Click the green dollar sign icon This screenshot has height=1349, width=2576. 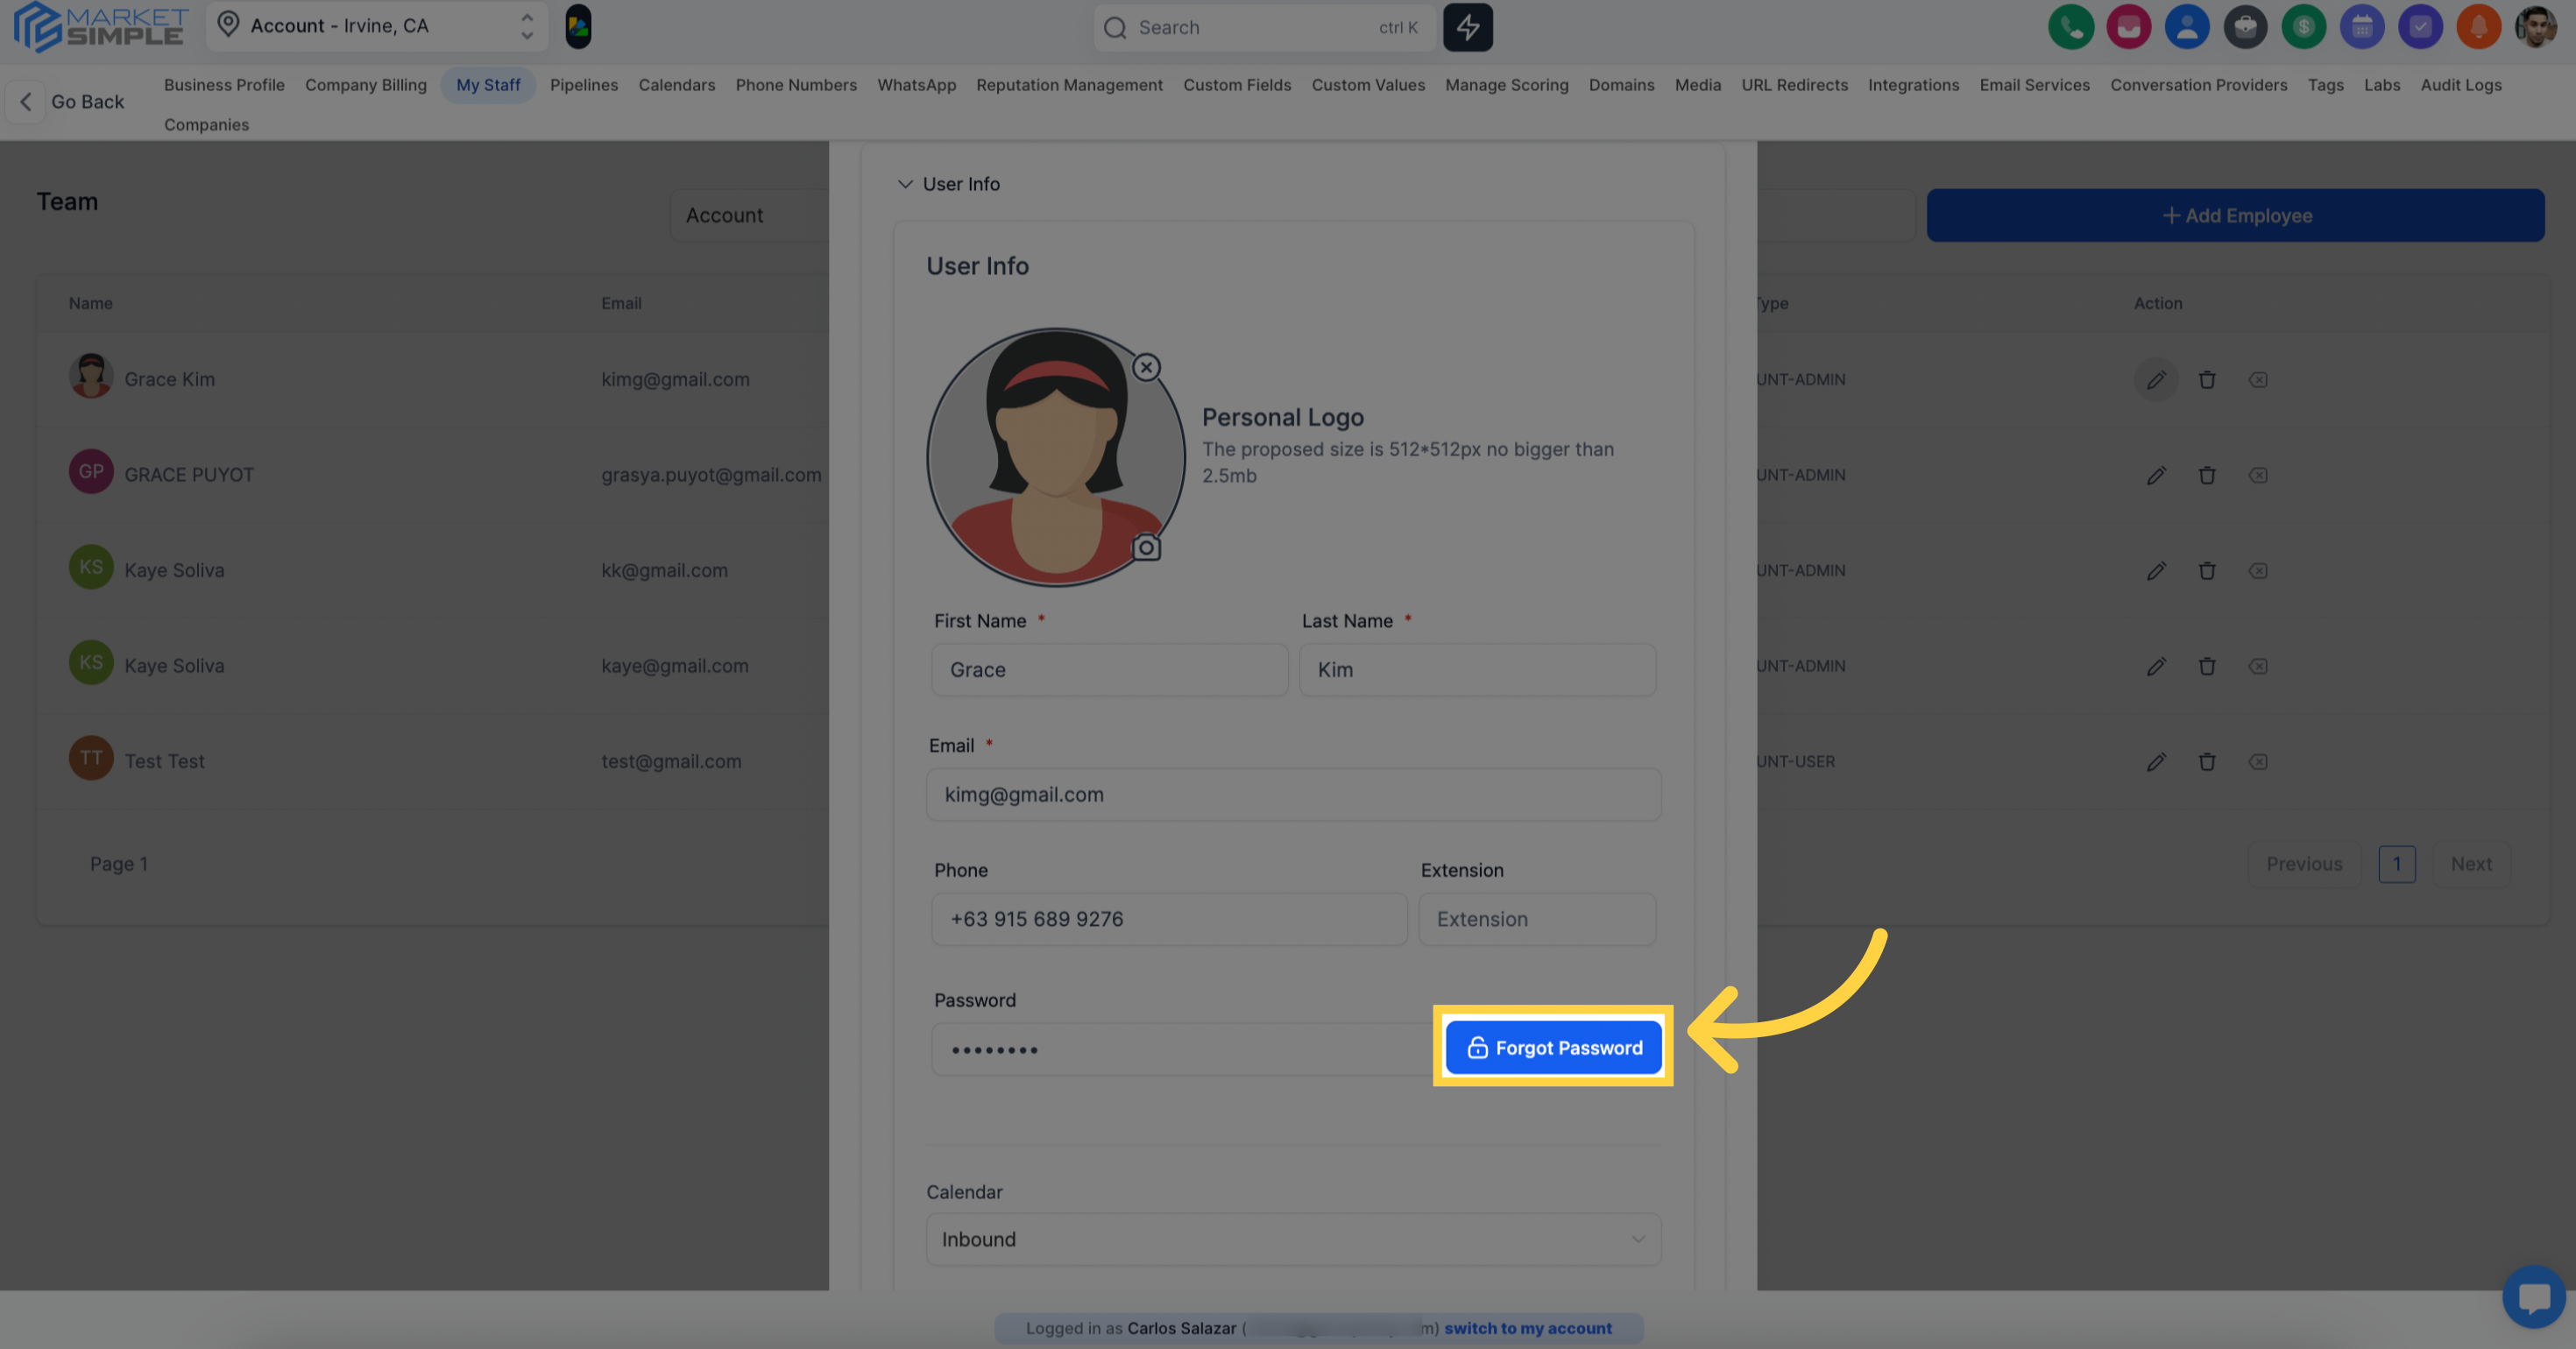click(x=2303, y=27)
